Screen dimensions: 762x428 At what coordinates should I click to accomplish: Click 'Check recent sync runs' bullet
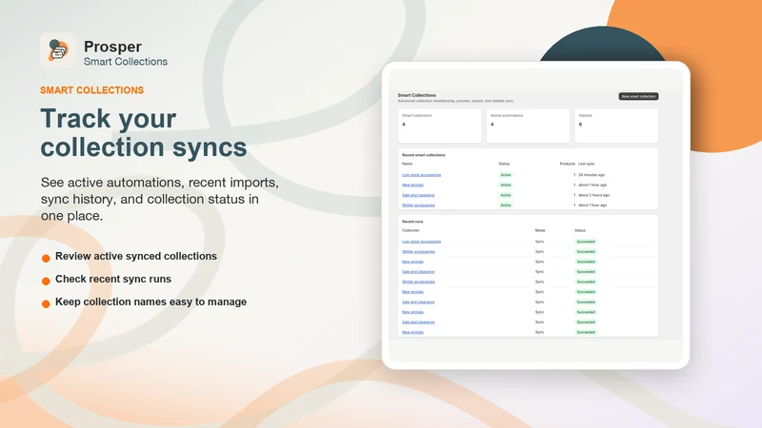pyautogui.click(x=113, y=279)
